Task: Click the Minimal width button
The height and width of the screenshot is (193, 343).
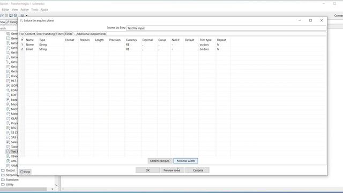Action: 186,161
